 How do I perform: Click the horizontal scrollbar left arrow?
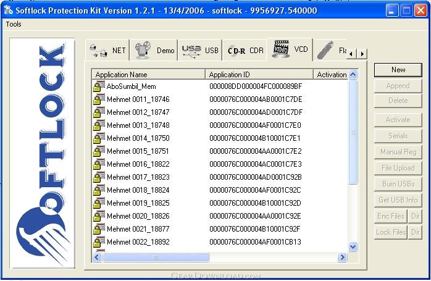tap(97, 257)
